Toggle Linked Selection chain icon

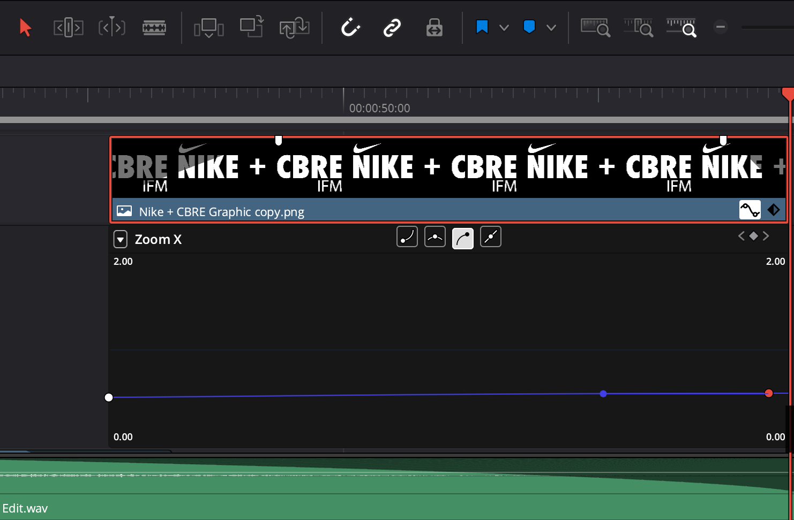tap(392, 27)
